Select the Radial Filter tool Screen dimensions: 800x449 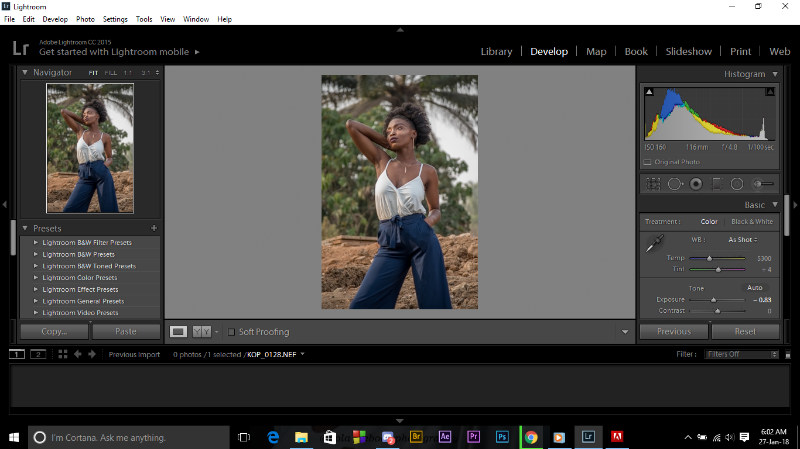[x=737, y=184]
